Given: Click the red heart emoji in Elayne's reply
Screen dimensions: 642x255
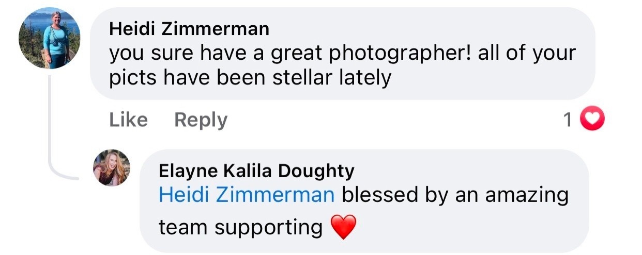Looking at the screenshot, I should tap(344, 227).
